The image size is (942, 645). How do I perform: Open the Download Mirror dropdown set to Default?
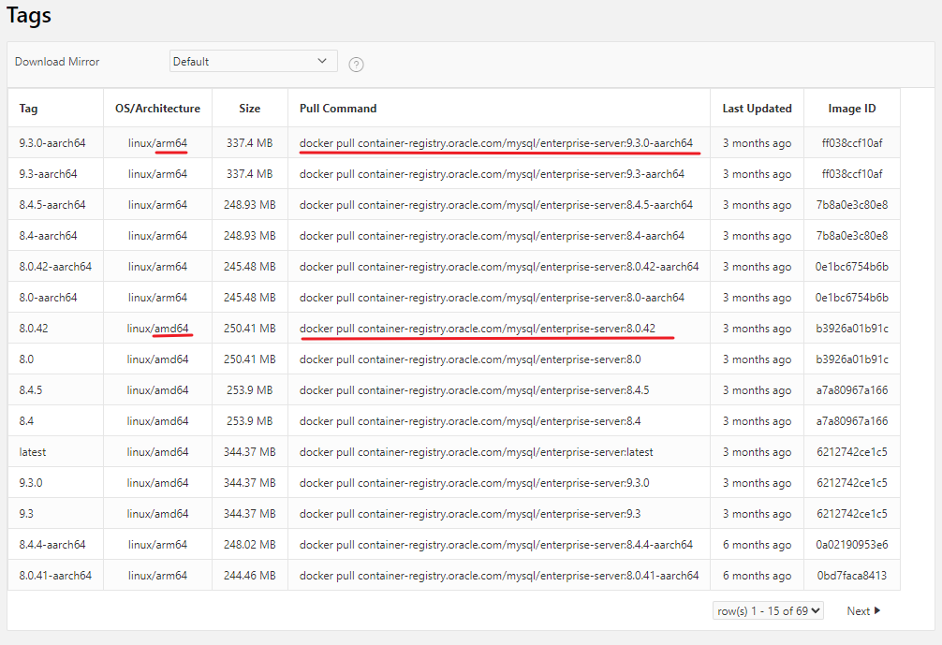[x=253, y=61]
